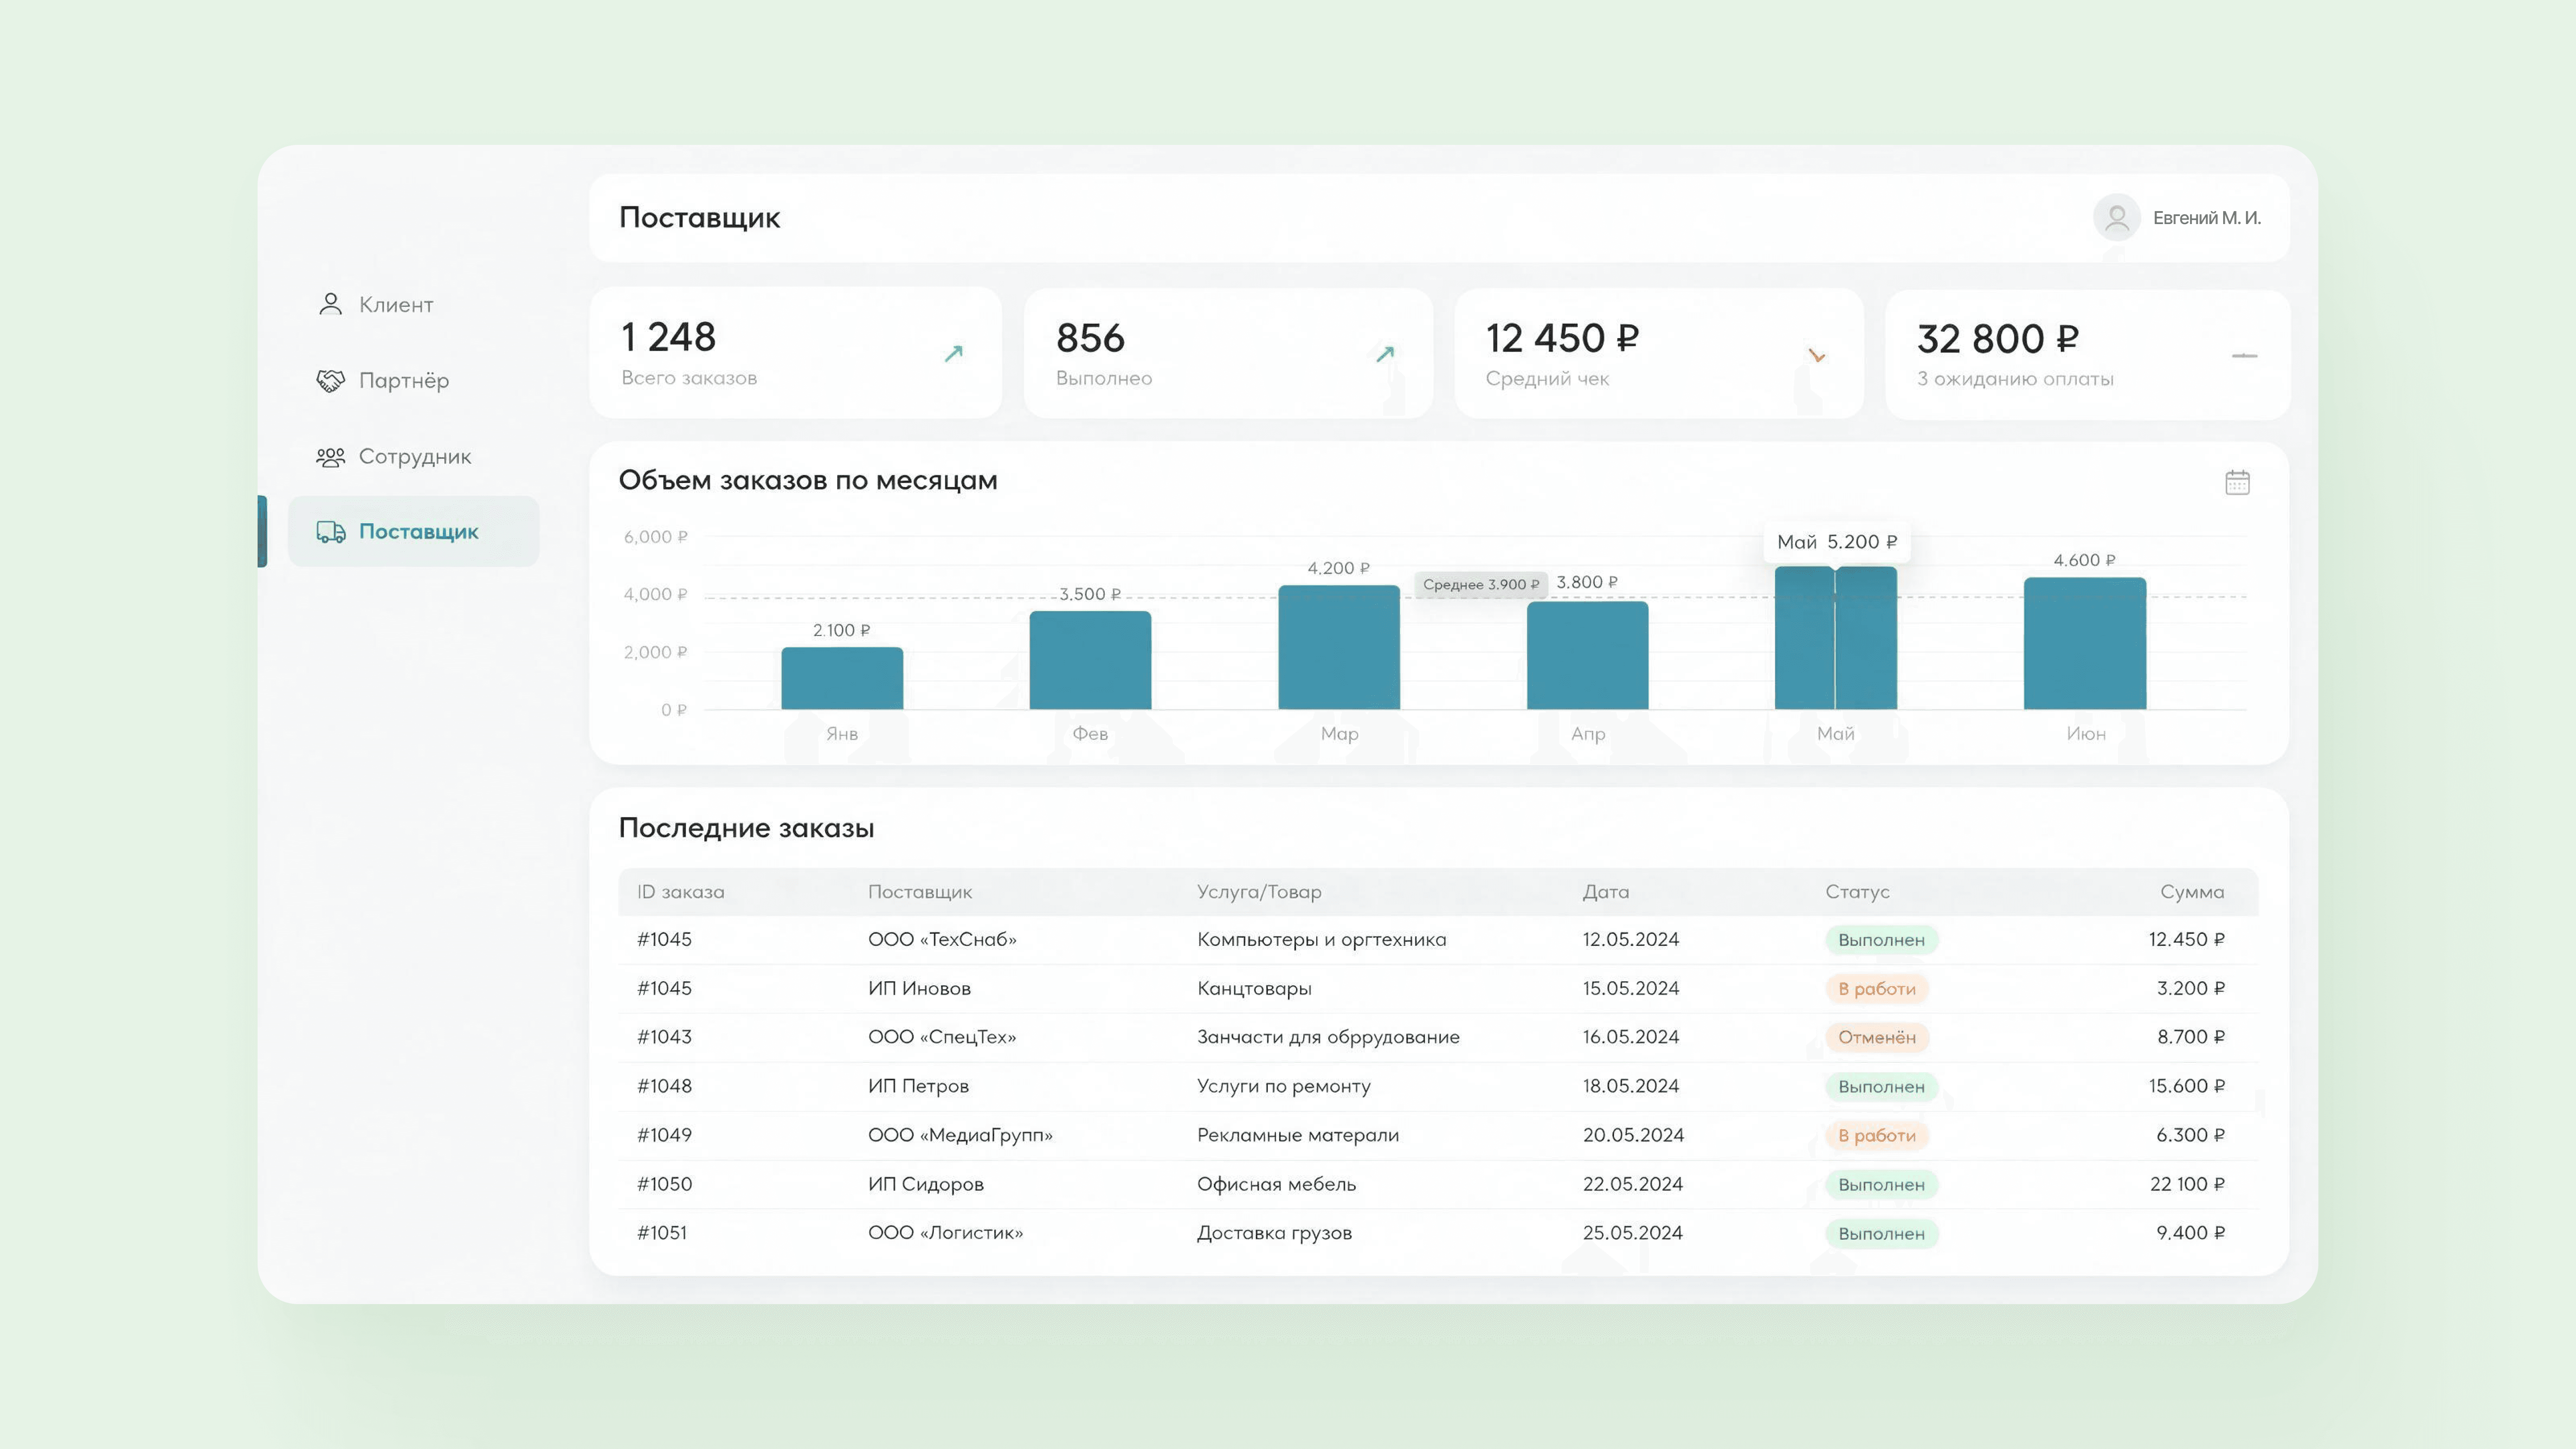Click the "Объем заказов по месяцам" heading
This screenshot has height=1449, width=2576.
(x=808, y=481)
